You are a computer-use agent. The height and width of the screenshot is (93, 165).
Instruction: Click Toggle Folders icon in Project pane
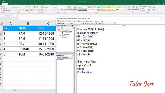[62, 28]
